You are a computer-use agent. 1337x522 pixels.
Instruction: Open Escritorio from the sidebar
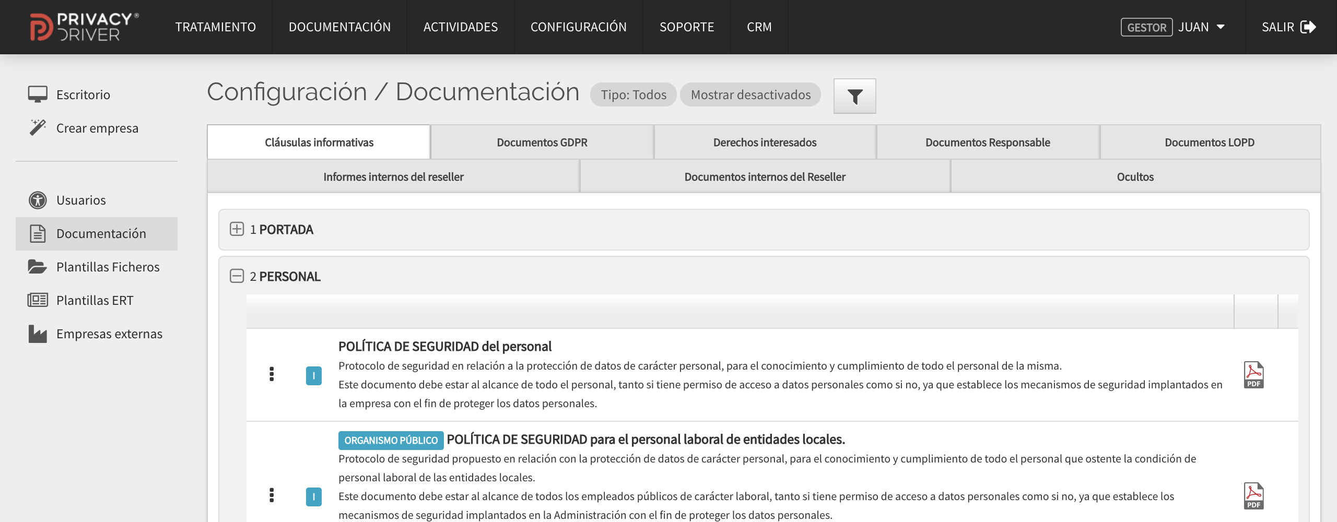(x=83, y=95)
